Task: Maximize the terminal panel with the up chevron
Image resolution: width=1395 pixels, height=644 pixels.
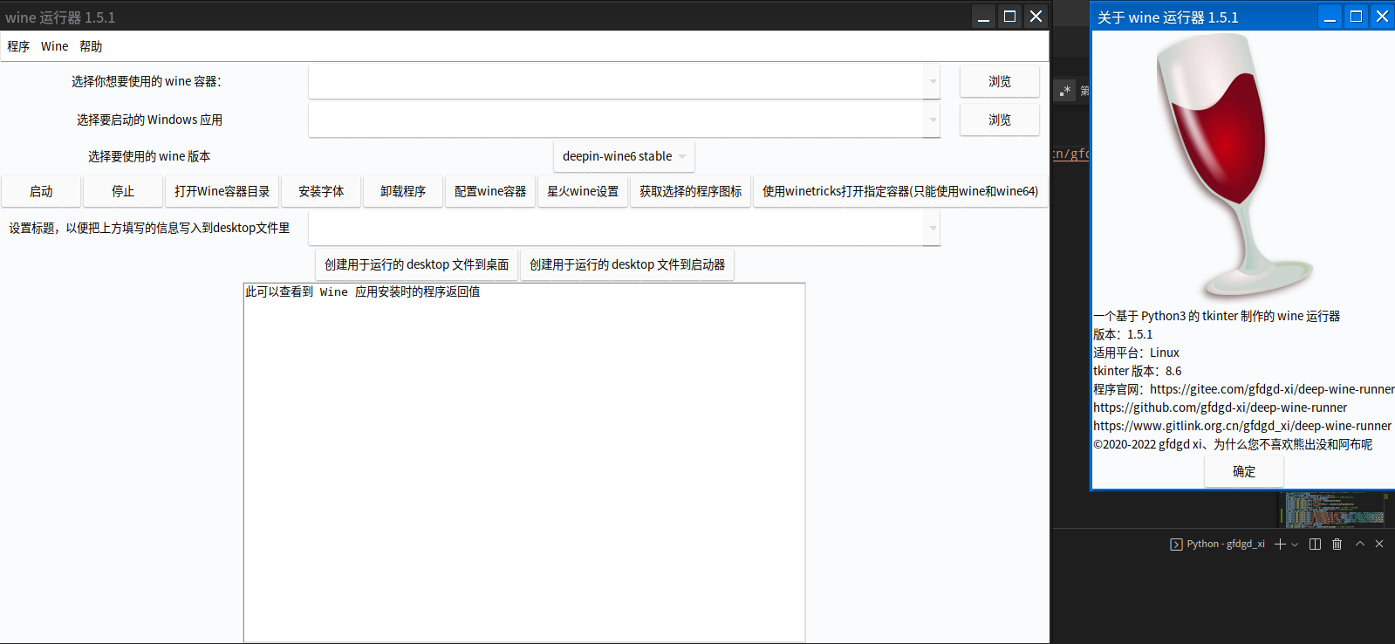Action: 1359,544
